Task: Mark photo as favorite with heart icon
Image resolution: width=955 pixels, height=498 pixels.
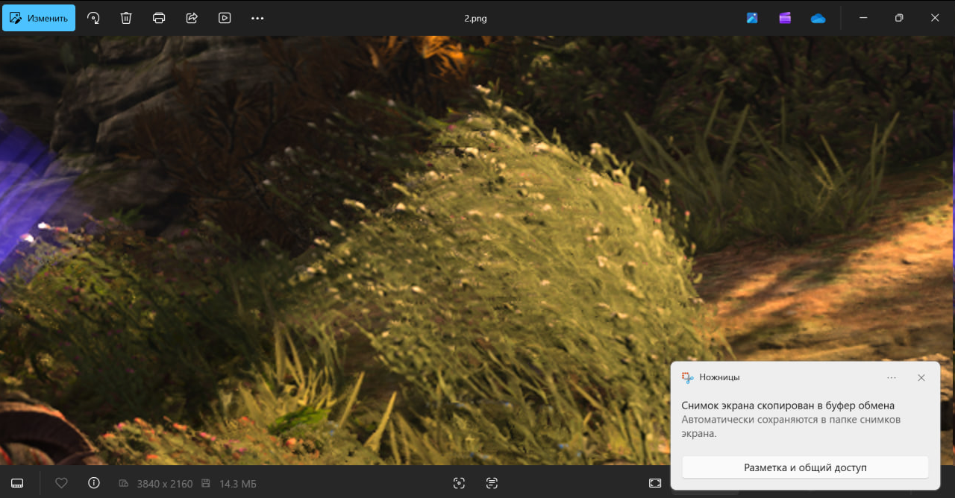Action: (x=61, y=483)
